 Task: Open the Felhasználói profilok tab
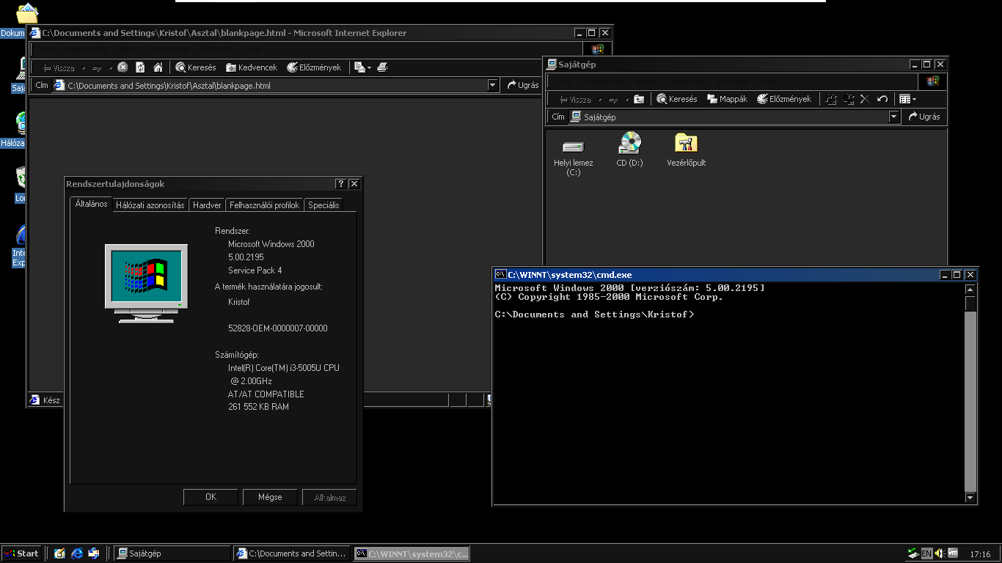pyautogui.click(x=264, y=205)
